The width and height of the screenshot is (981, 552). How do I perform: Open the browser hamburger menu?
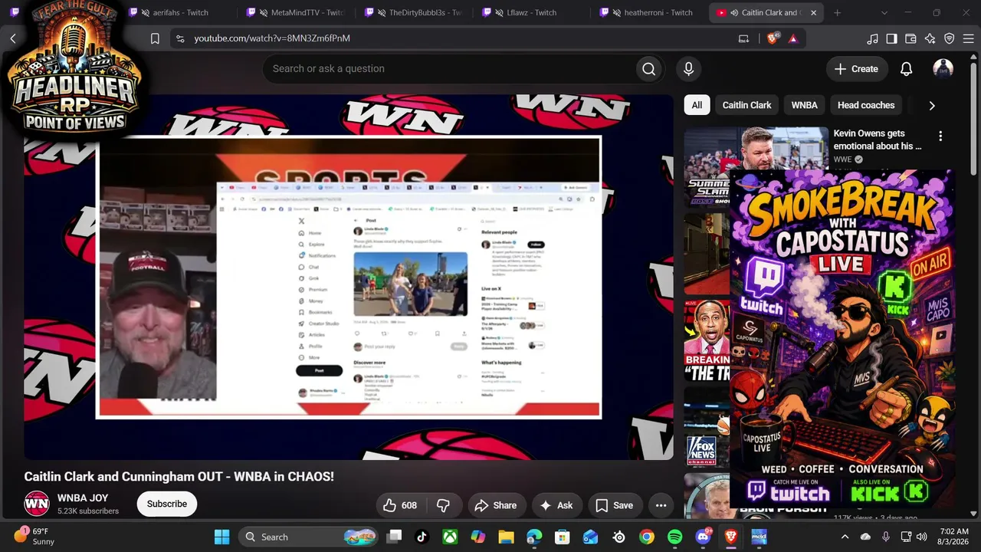(968, 38)
